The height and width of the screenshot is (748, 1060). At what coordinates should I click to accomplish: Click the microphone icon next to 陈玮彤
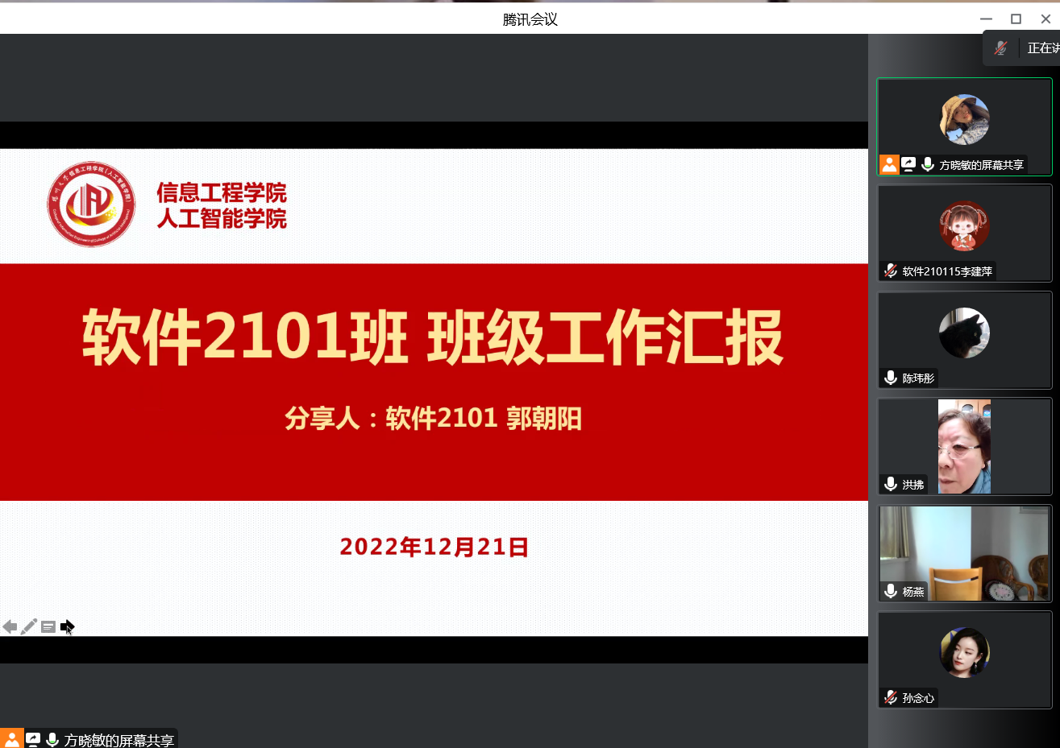point(891,378)
